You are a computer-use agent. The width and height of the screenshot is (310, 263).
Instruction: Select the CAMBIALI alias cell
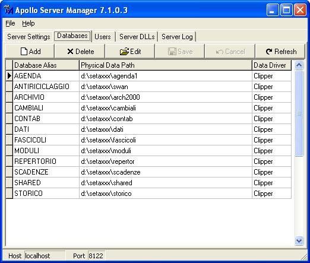coord(46,108)
